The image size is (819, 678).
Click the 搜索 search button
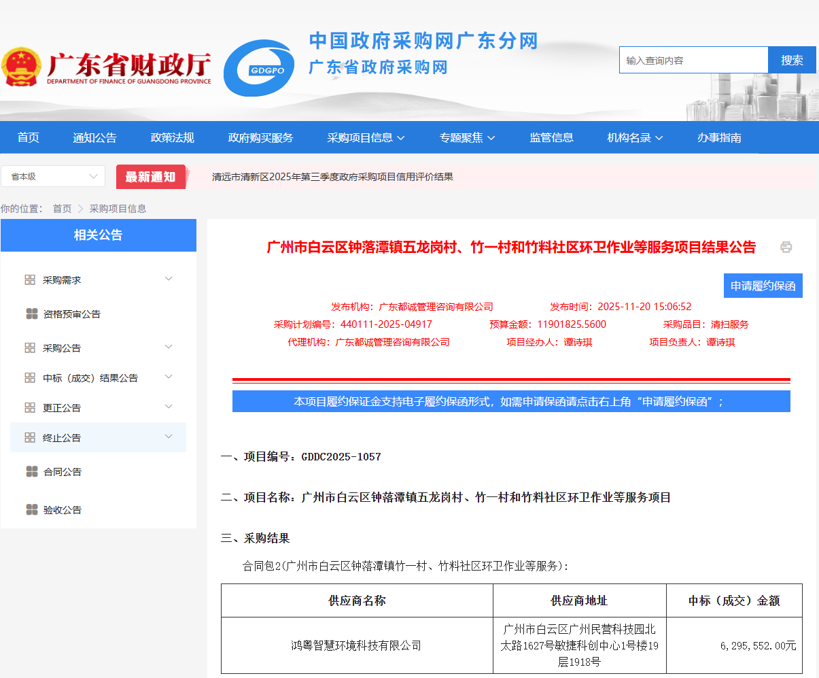point(792,60)
